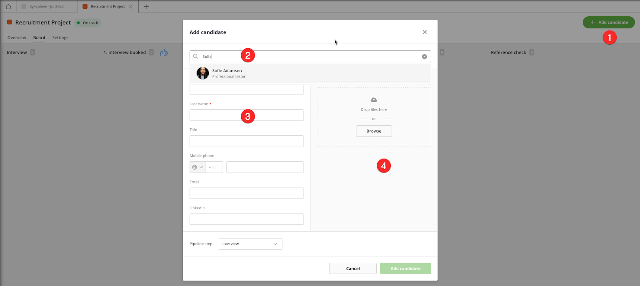
Task: Clear the search field with x icon
Action: click(424, 57)
